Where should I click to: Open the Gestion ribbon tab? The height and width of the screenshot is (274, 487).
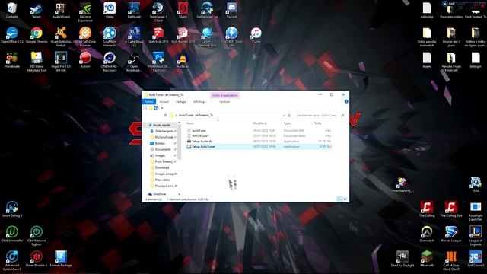(x=224, y=101)
